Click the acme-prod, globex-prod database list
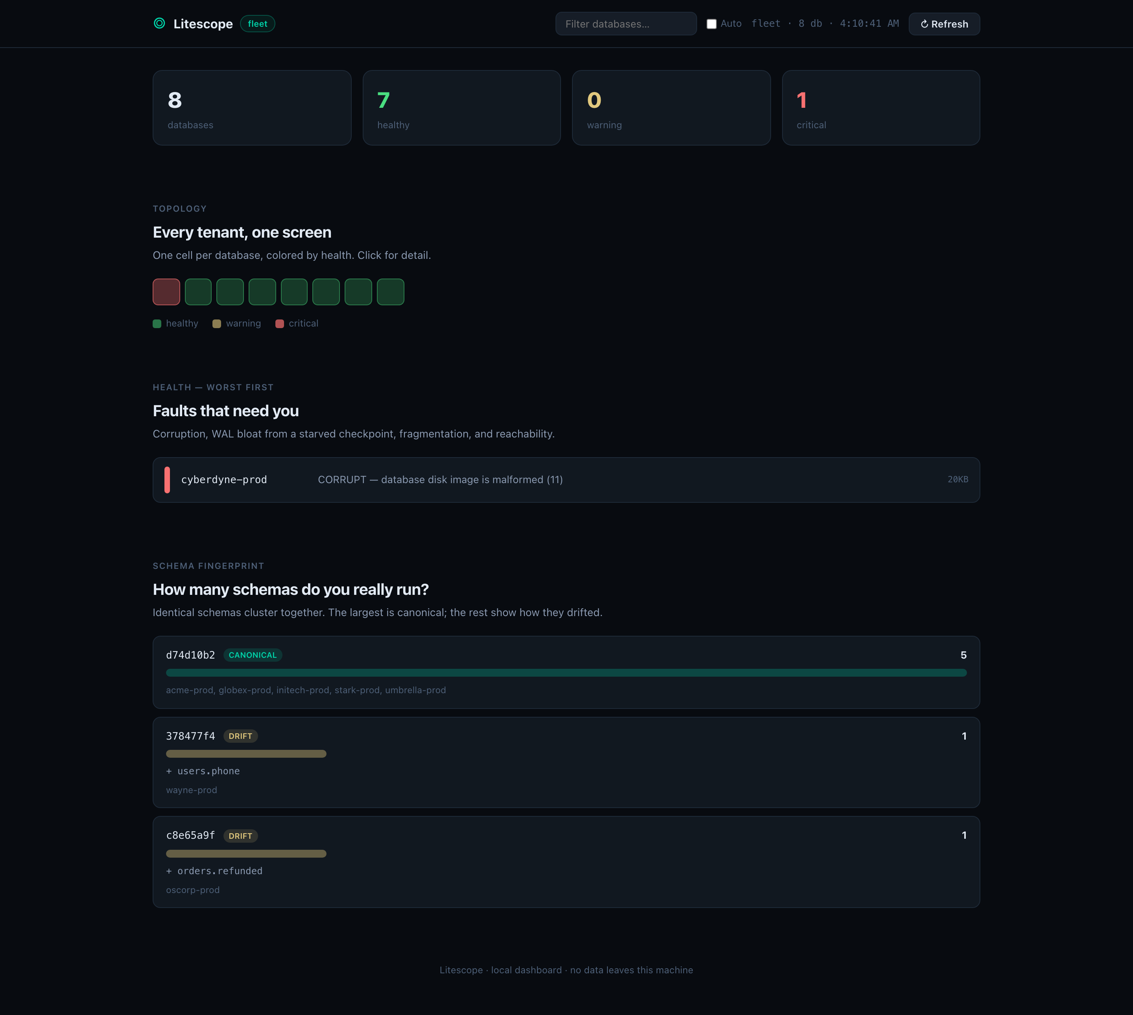Screen dimensions: 1133x1015 306,690
